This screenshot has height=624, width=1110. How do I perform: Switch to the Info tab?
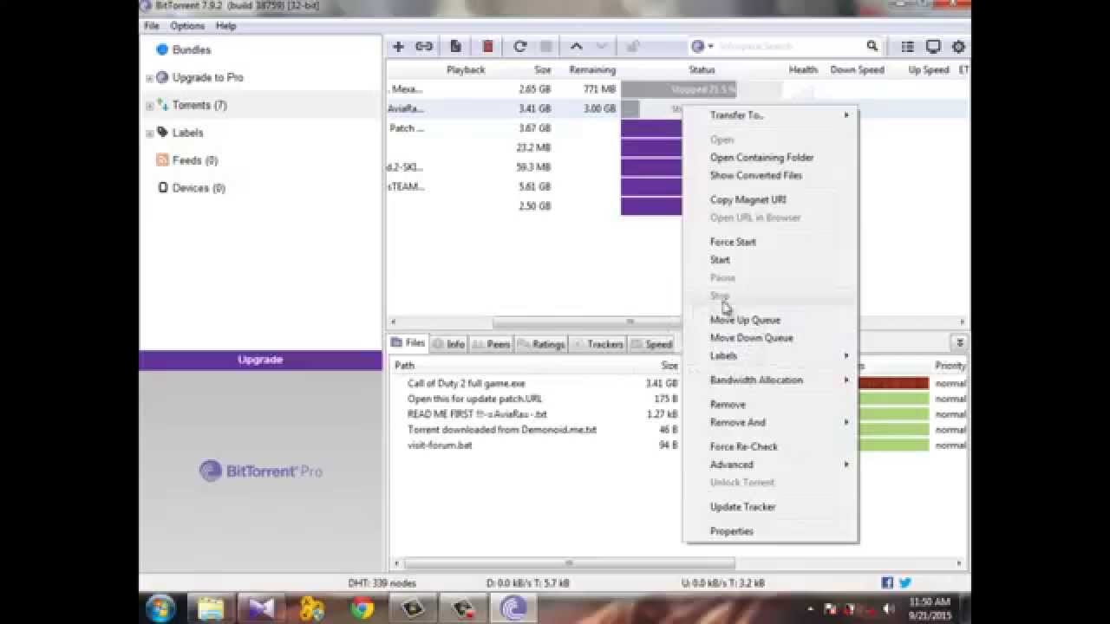click(448, 344)
